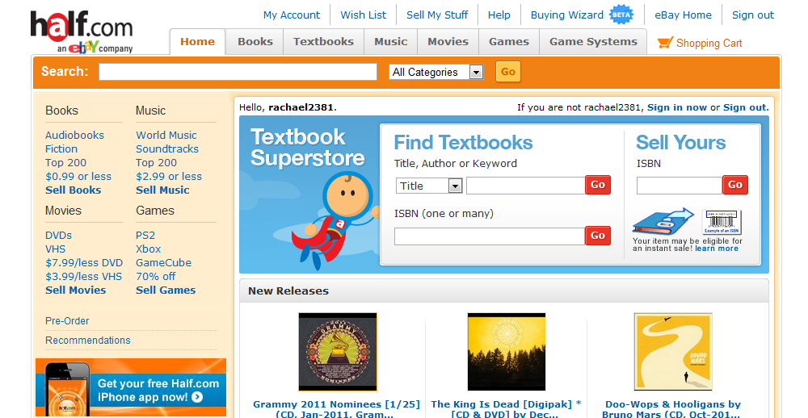Open the Games tab
The height and width of the screenshot is (418, 808).
[509, 42]
